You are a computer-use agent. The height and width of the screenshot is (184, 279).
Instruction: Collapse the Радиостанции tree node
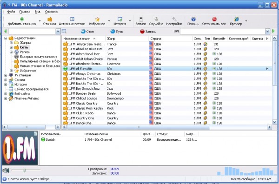coord(6,38)
